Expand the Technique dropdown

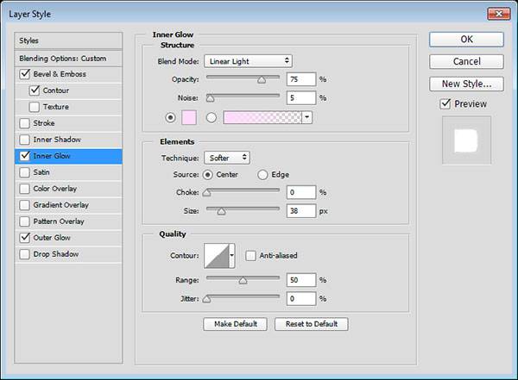[x=227, y=158]
